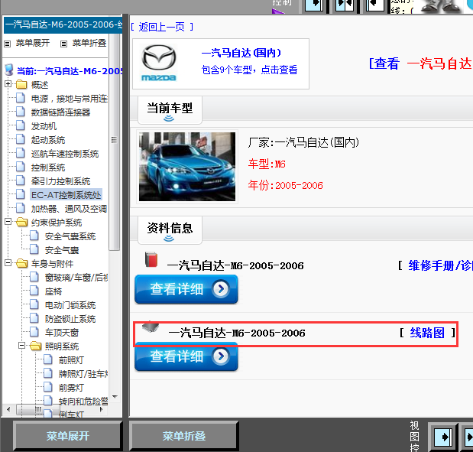Open 牌照灯/驻车灯 tree item
Screen dimensions: 473x452
point(83,374)
